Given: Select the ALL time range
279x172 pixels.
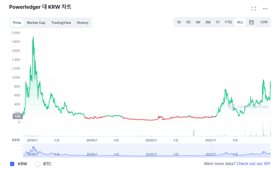Looking at the screenshot, I should (240, 22).
